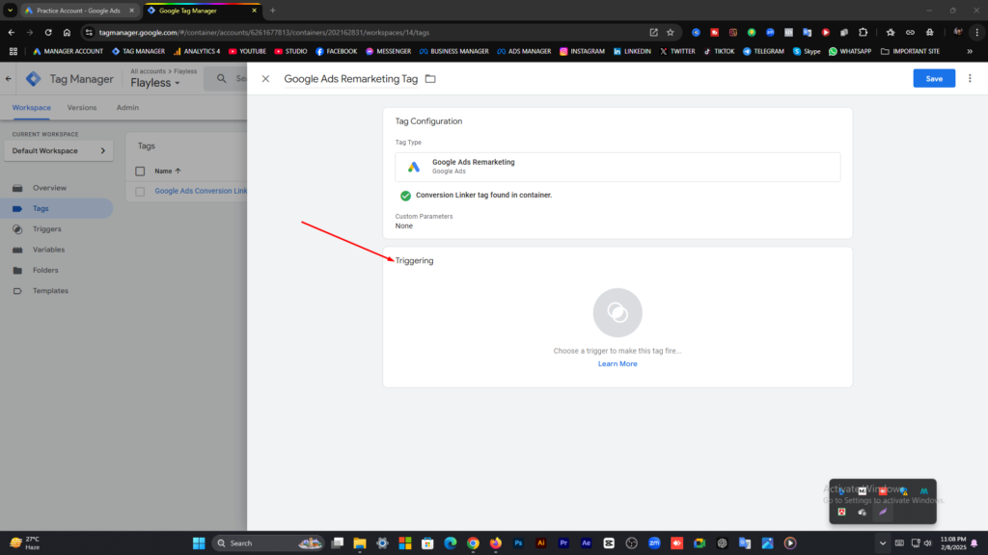Tick the select-all checkbox in the Tags header
Image resolution: width=988 pixels, height=555 pixels.
click(140, 172)
